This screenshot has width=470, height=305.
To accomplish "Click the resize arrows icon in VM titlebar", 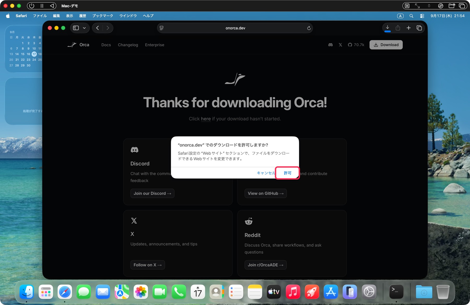I will click(418, 6).
